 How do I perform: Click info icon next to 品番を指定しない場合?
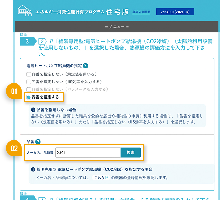[x=33, y=110]
